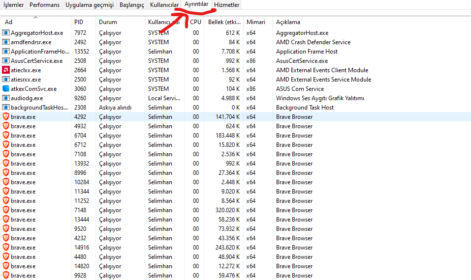Select the atieclxx.exe process name
471x280 pixels.
[x=26, y=70]
